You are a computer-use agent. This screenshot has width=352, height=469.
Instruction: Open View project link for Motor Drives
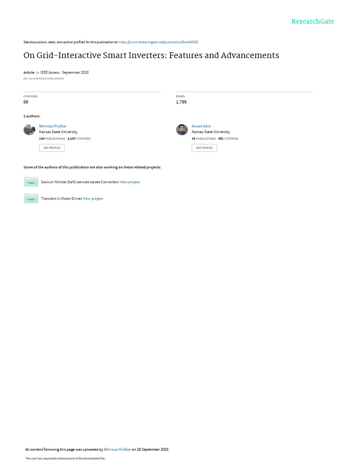tap(93, 199)
